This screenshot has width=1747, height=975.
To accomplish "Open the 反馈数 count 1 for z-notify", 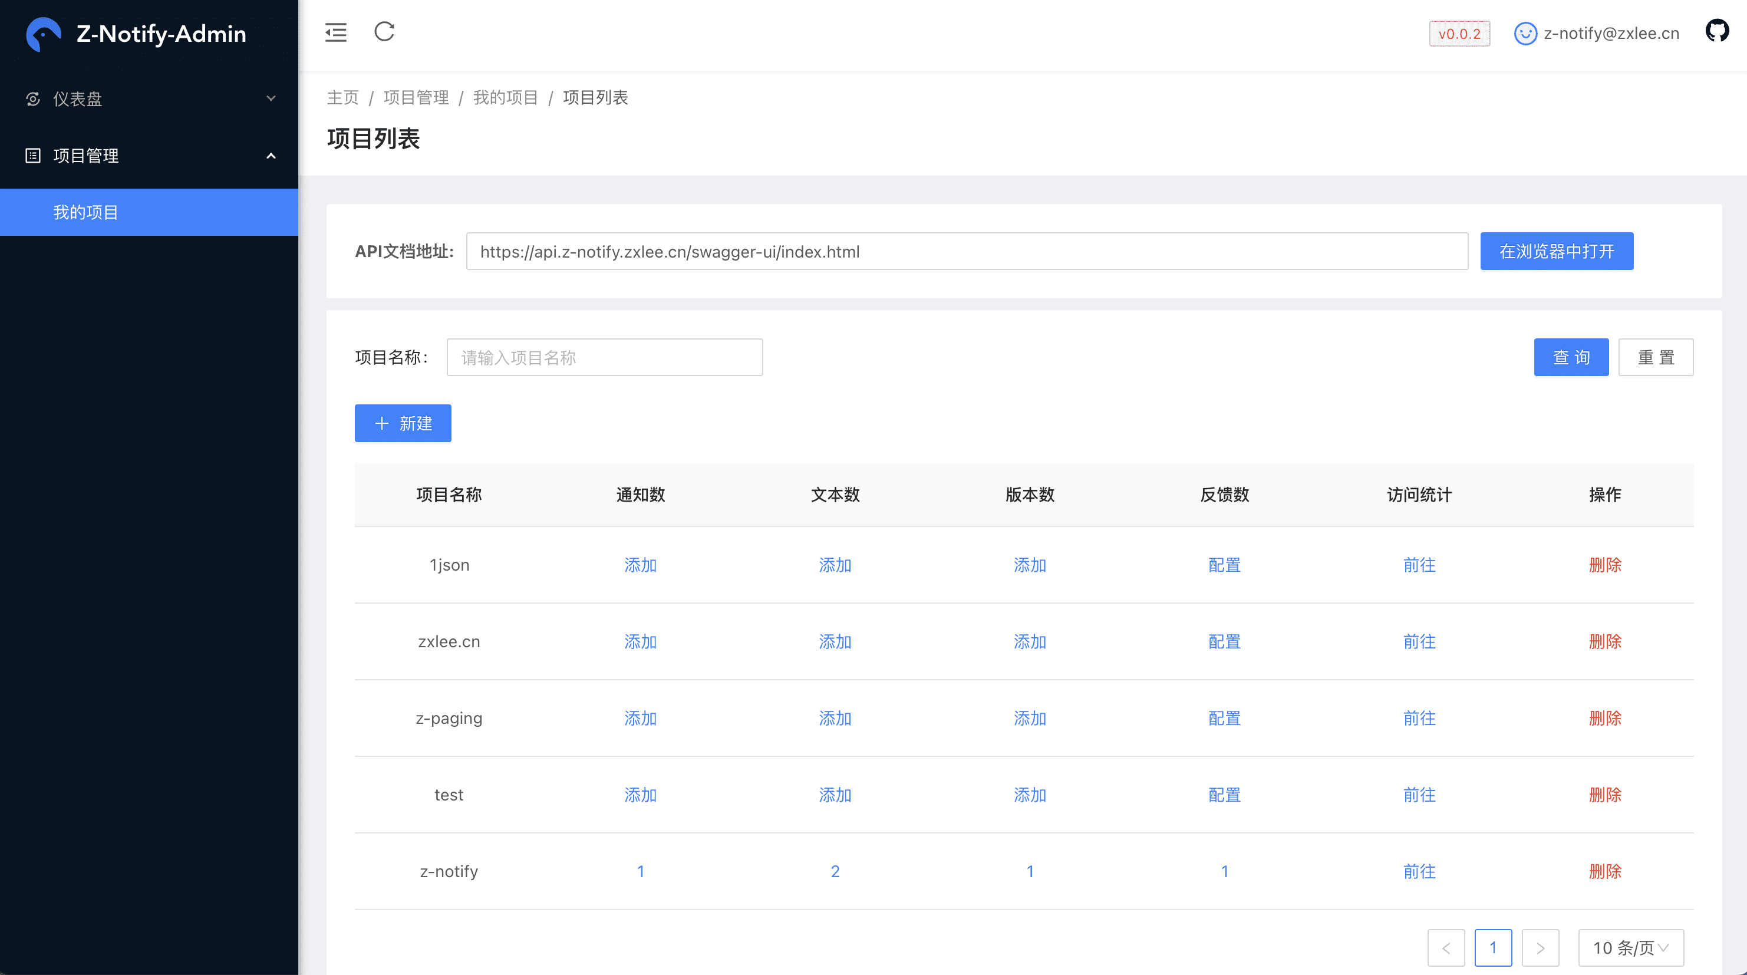I will point(1225,872).
